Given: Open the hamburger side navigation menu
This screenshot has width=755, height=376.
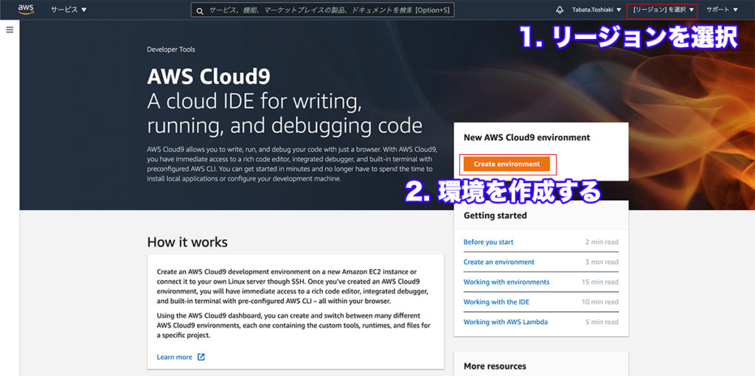Looking at the screenshot, I should click(x=10, y=29).
